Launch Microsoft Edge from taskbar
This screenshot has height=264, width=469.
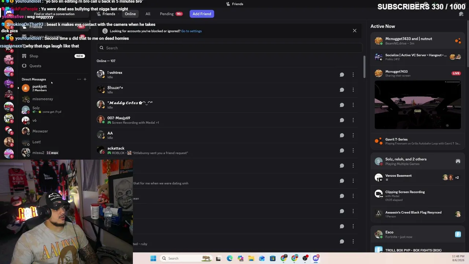tap(229, 258)
